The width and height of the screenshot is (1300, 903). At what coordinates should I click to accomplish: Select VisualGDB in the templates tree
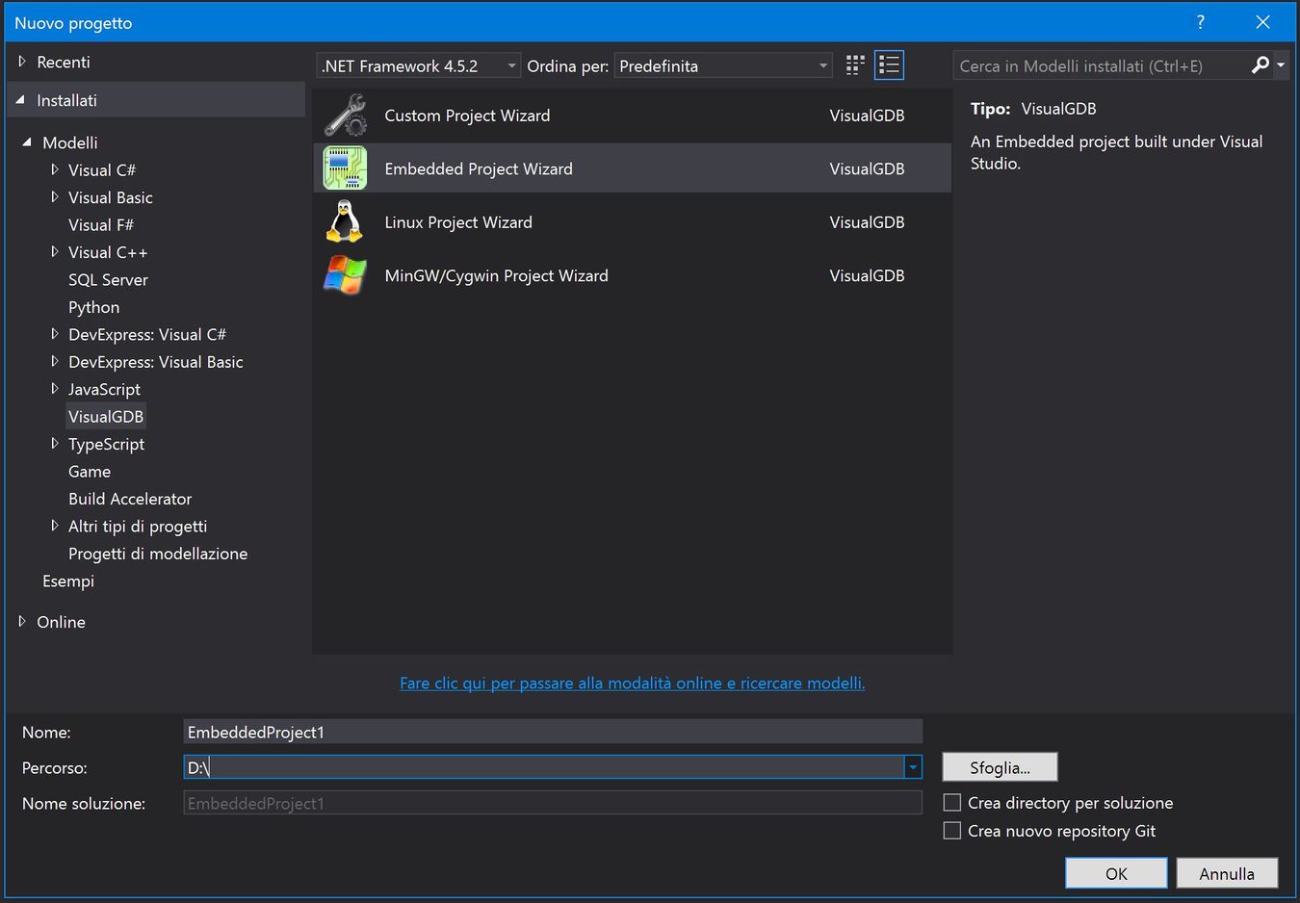pyautogui.click(x=106, y=416)
